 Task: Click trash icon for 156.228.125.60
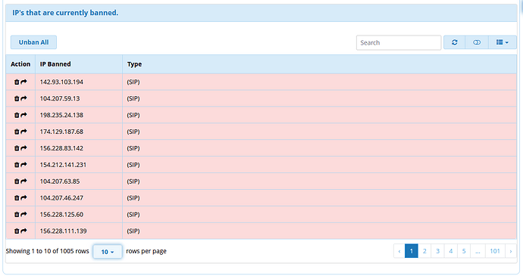point(17,215)
